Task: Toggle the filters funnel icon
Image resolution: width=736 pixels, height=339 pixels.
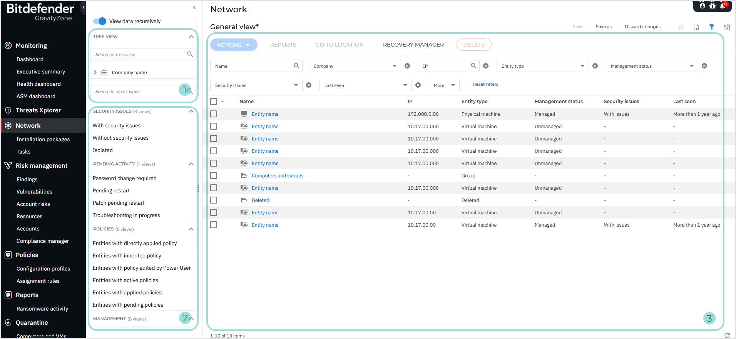Action: (x=712, y=27)
